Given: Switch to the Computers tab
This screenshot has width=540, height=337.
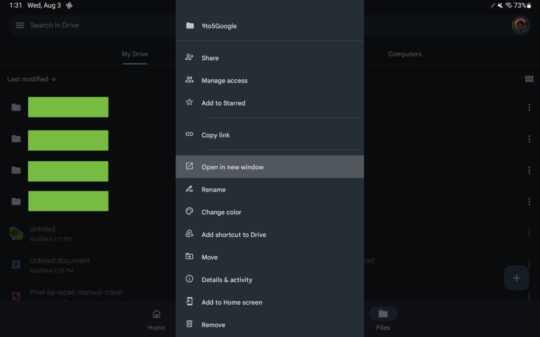Looking at the screenshot, I should coord(404,54).
